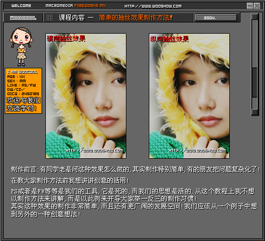Select the 横向抽丝效果 sample image
The height and width of the screenshot is (241, 265).
(x=86, y=96)
